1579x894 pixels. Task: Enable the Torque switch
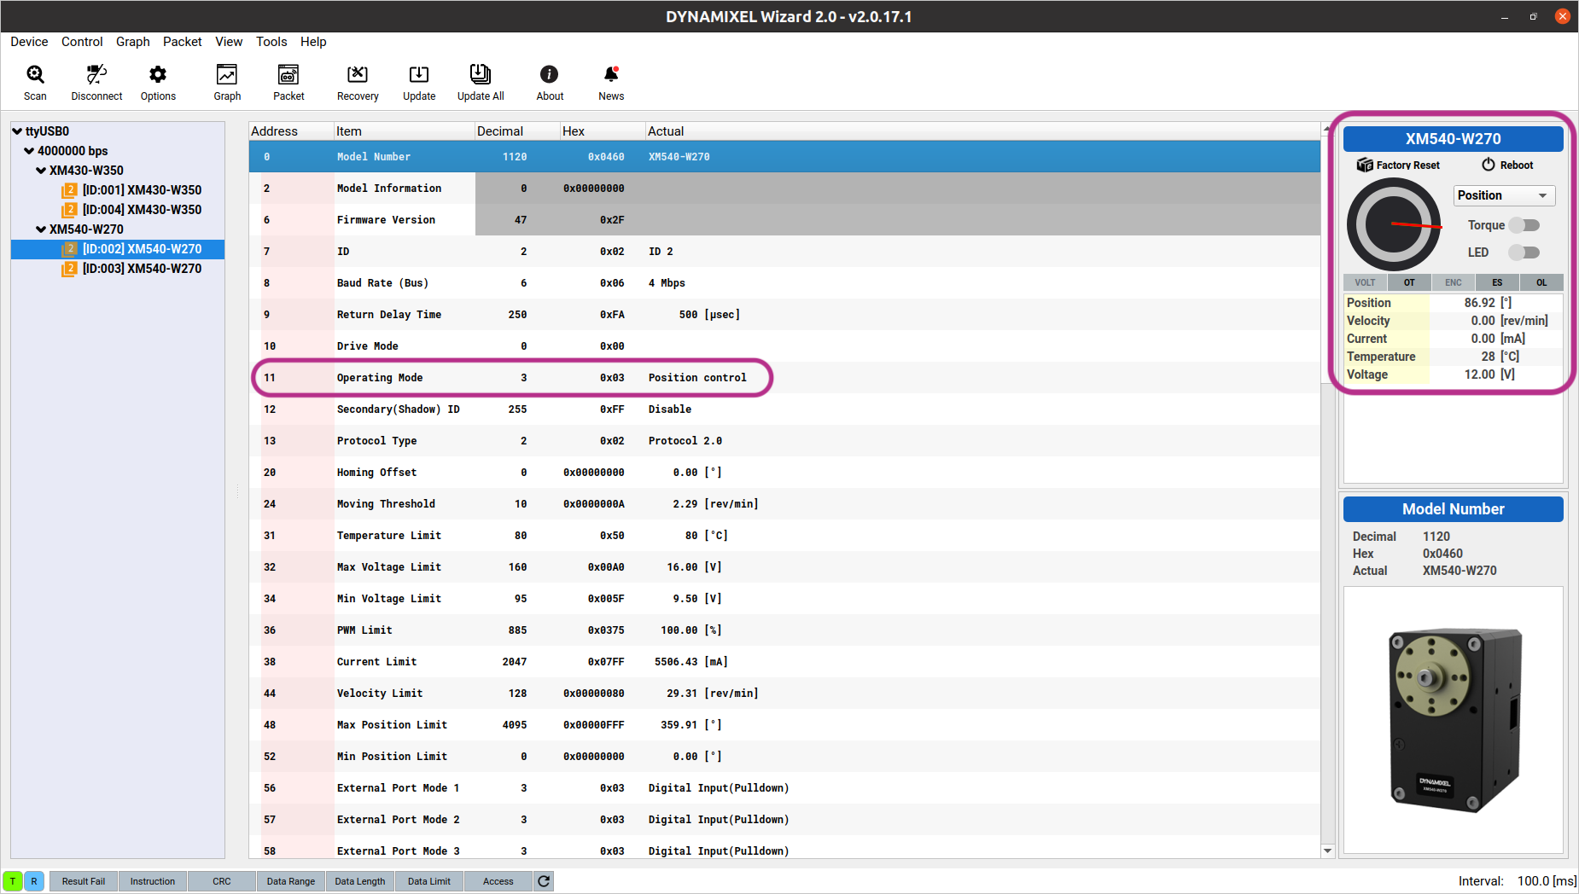point(1524,225)
